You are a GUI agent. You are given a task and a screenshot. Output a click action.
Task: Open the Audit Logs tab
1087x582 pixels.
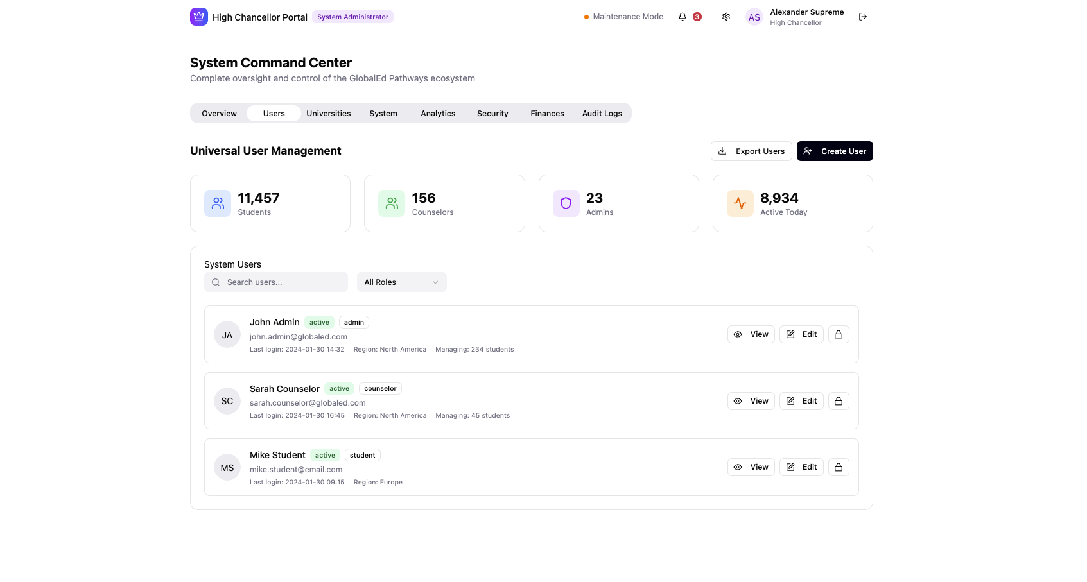602,114
